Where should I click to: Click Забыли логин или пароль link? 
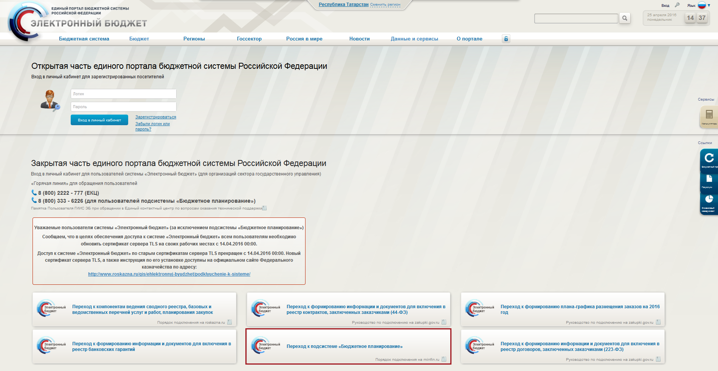pyautogui.click(x=153, y=126)
